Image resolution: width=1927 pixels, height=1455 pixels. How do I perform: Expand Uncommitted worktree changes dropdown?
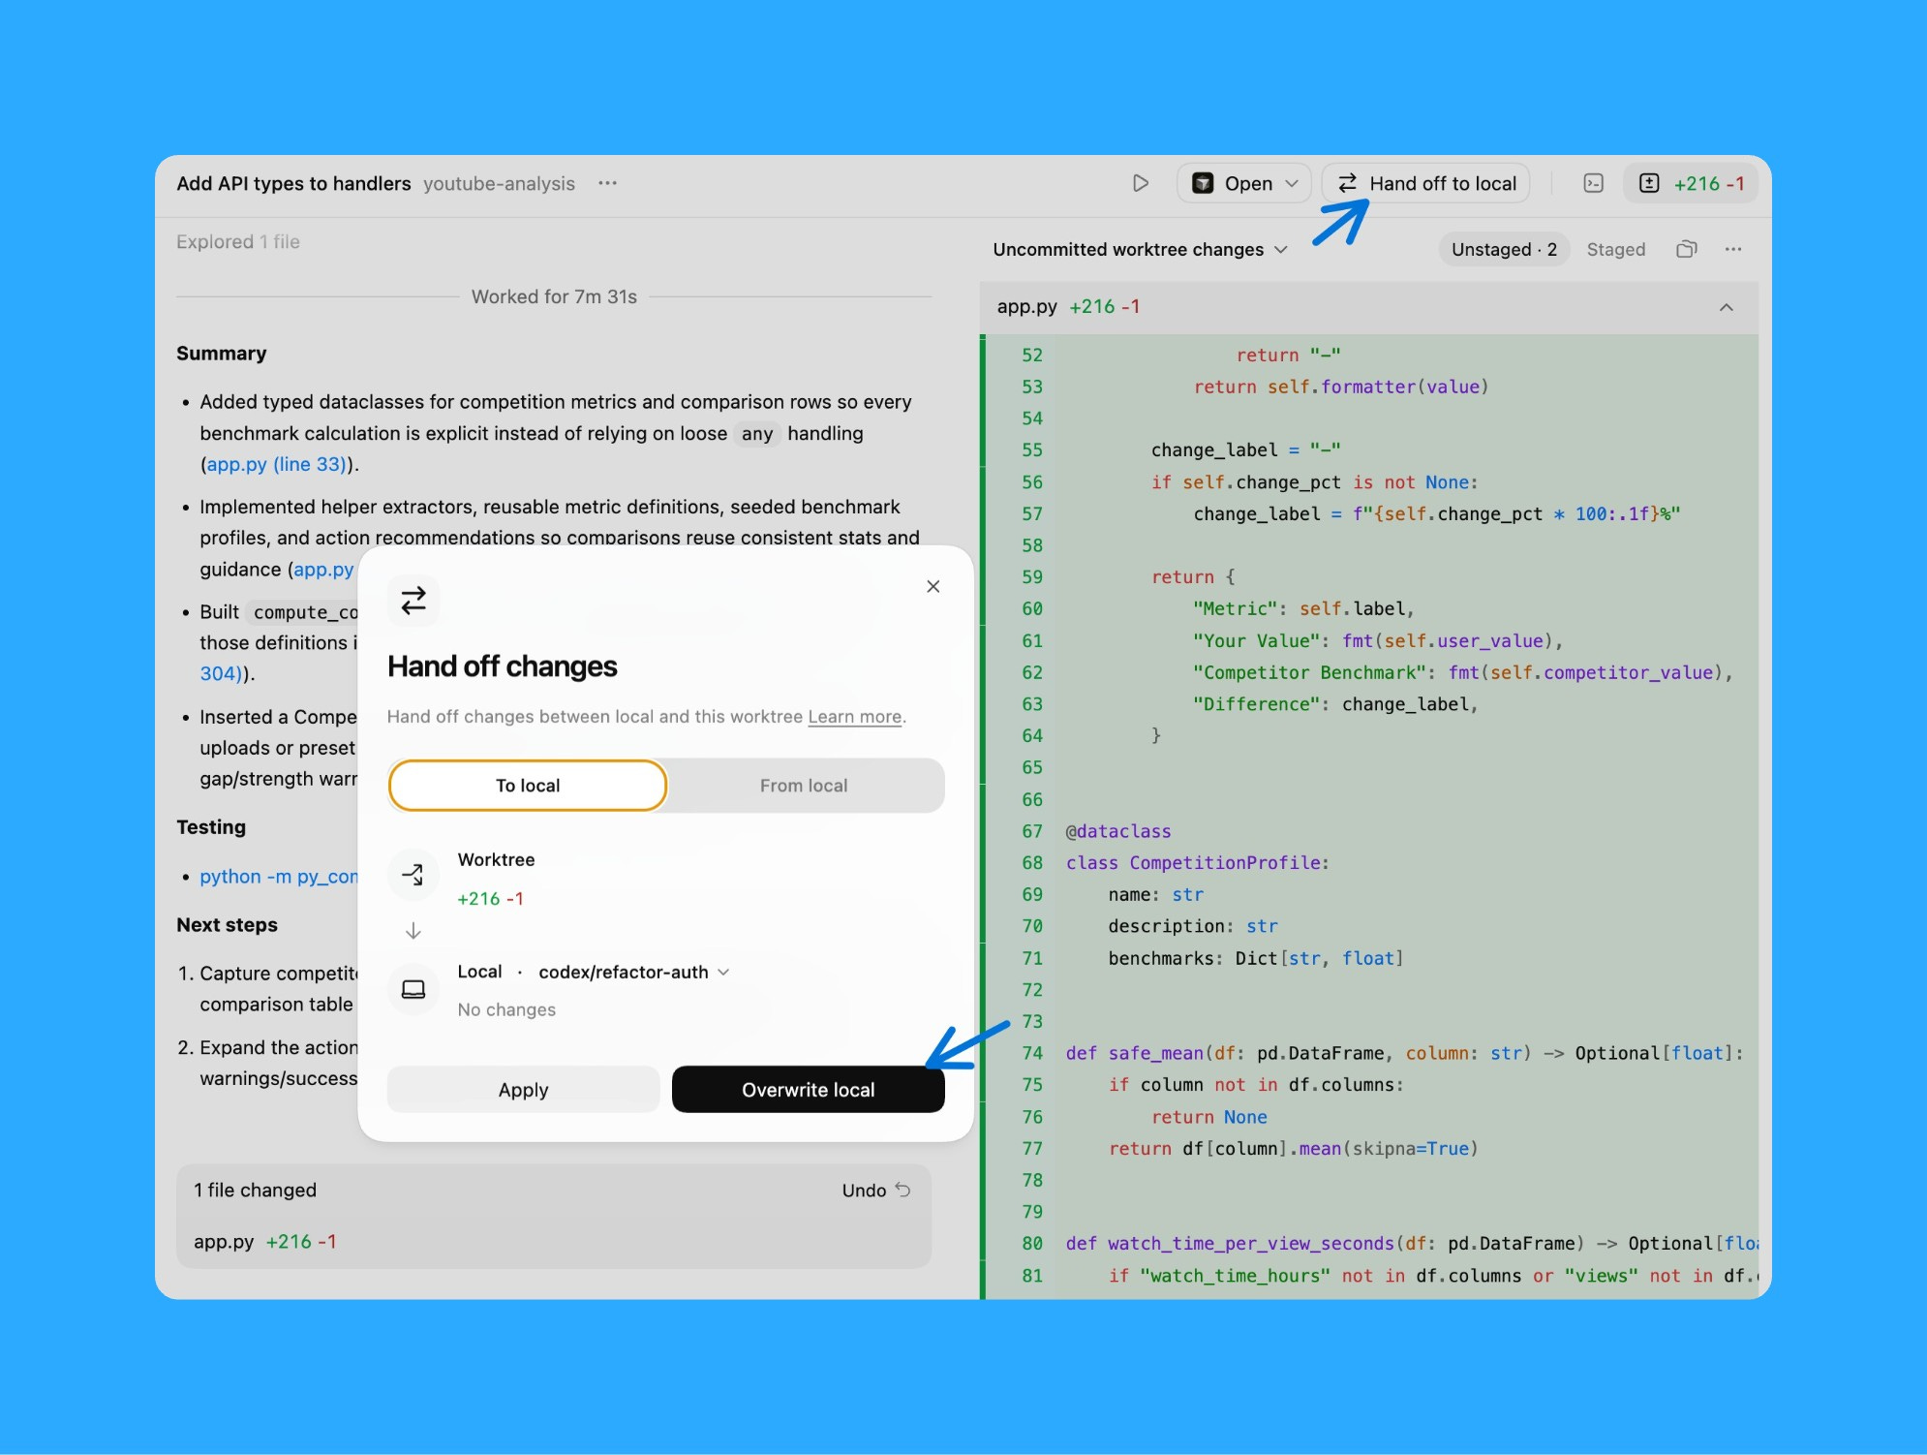[1140, 249]
